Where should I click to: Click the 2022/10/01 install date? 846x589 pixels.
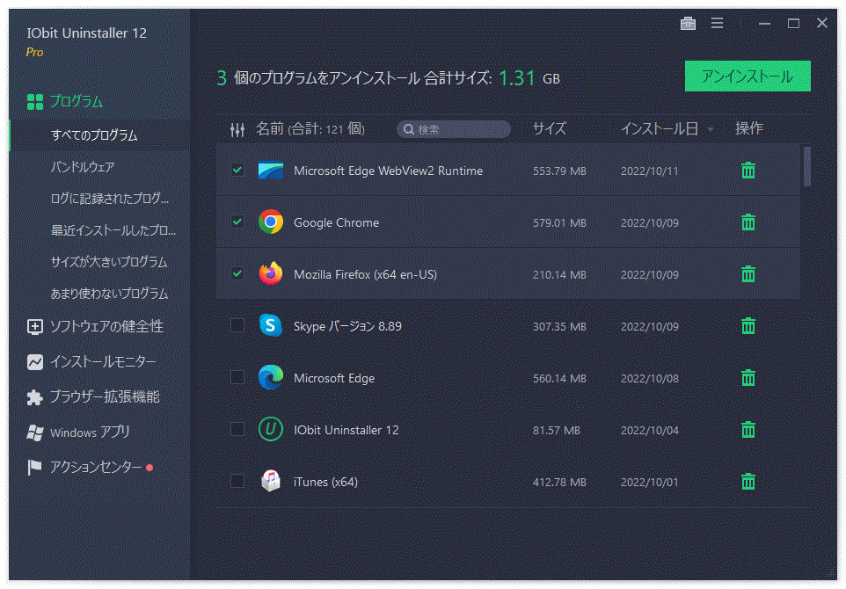[650, 483]
